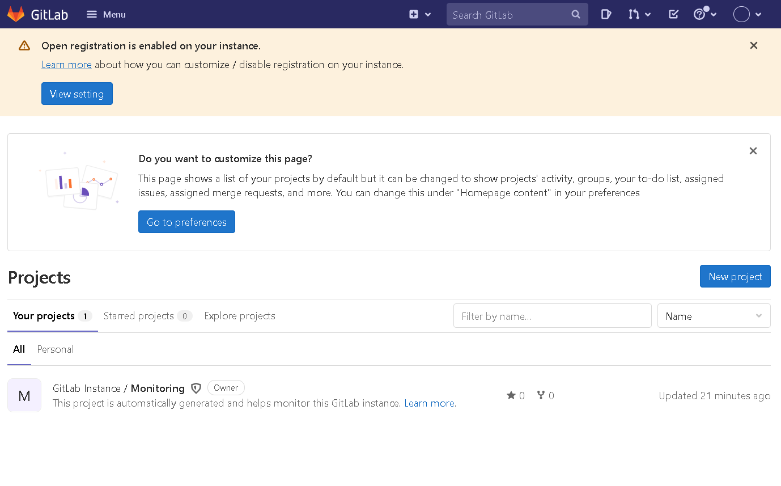This screenshot has height=486, width=781.
Task: Click the Owner role badge
Action: coord(226,388)
